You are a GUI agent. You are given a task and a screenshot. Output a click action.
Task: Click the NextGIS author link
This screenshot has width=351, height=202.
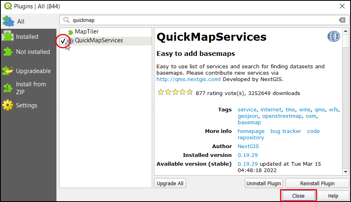click(x=248, y=147)
